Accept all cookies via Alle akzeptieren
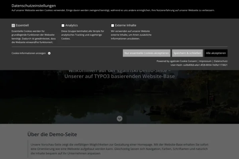Screen dimensions: 239x159 [x=216, y=53]
